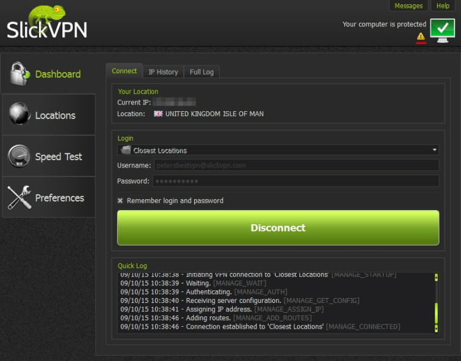This screenshot has height=361, width=461.
Task: Click 'Your computer is protected' status text
Action: (384, 24)
